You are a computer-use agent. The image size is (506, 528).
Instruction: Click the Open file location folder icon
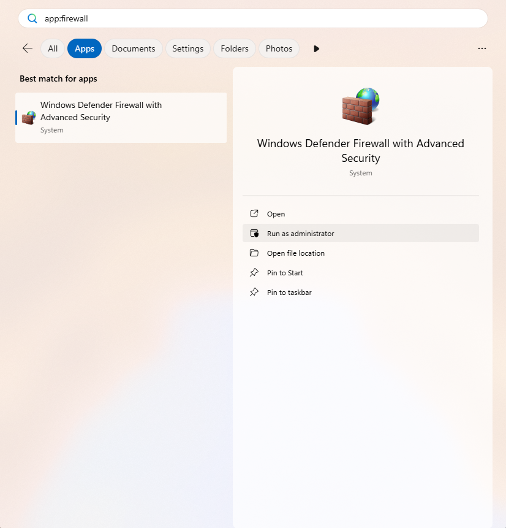coord(254,253)
